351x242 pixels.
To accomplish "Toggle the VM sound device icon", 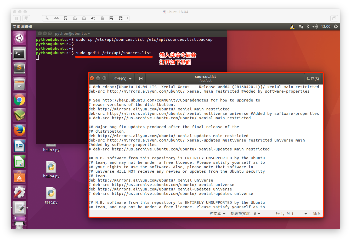I will 93,18.
